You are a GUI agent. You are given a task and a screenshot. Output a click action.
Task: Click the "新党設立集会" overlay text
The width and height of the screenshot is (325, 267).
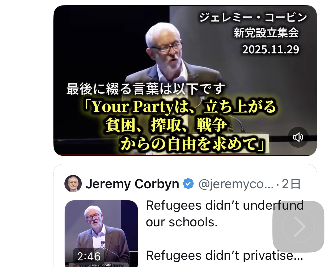266,33
